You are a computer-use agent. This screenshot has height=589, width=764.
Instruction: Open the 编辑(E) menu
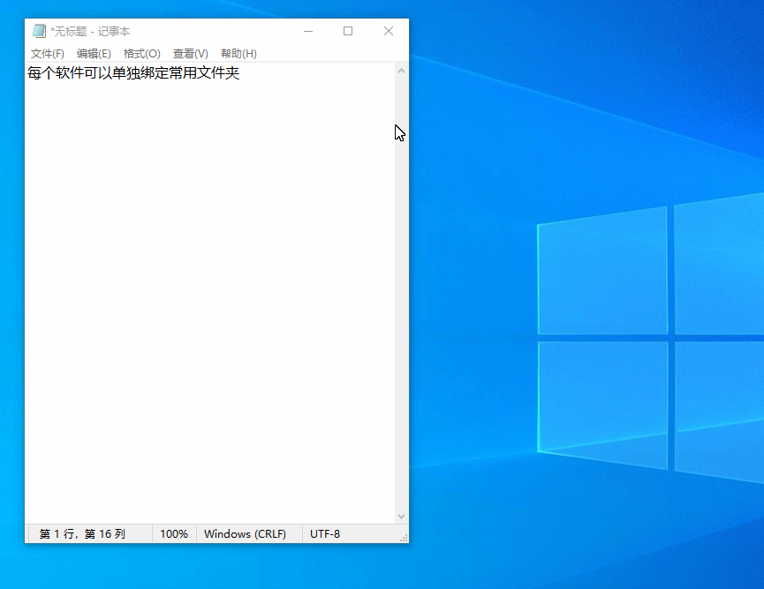point(94,54)
